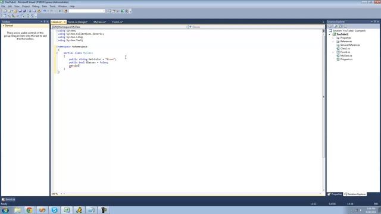Image resolution: width=381 pixels, height=214 pixels.
Task: Open the Help menu
Action: pyautogui.click(x=72, y=7)
